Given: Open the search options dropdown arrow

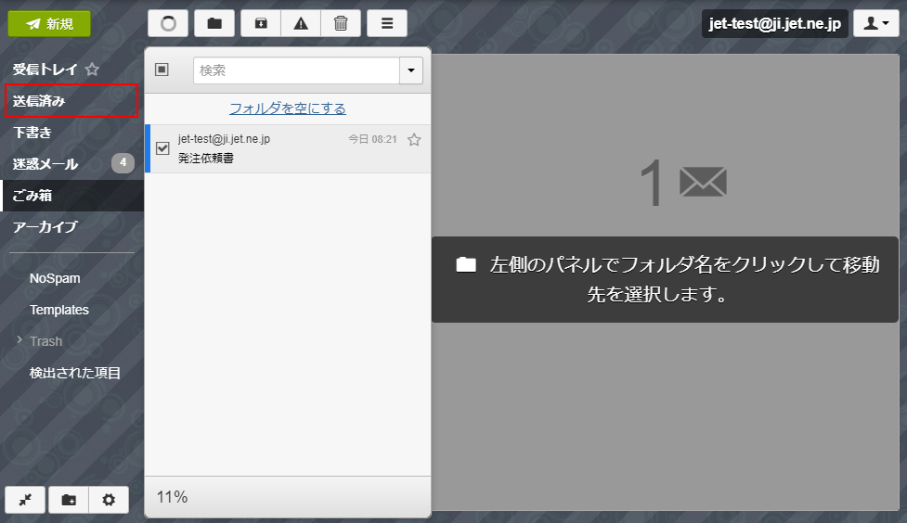Looking at the screenshot, I should point(410,70).
